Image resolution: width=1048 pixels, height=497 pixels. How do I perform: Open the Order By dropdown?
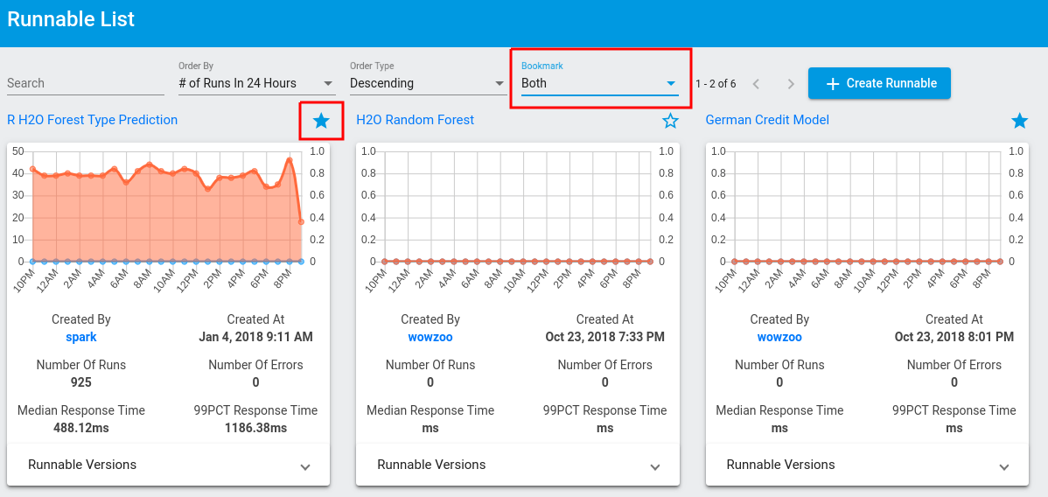pyautogui.click(x=256, y=84)
